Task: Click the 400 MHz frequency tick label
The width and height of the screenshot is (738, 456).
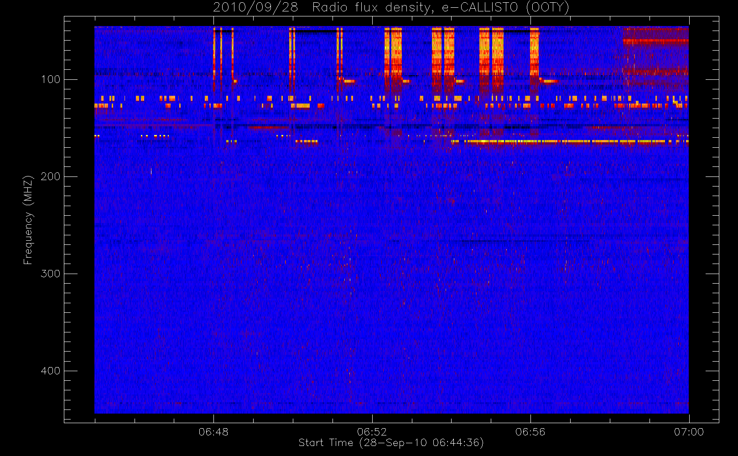Action: coord(51,371)
